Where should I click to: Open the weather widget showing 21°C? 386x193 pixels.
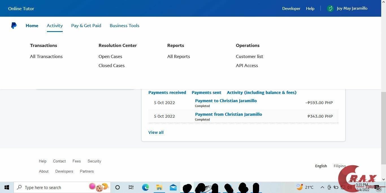305,187
